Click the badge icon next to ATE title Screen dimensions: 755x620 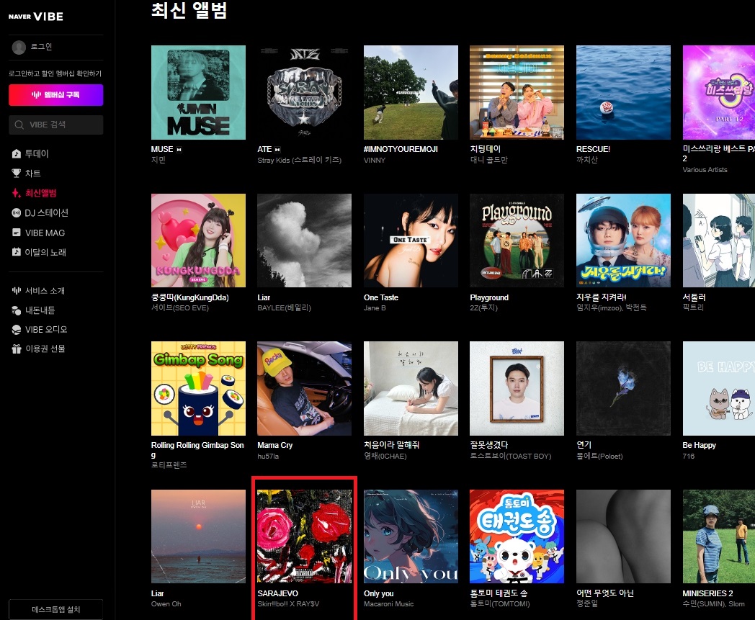[277, 150]
